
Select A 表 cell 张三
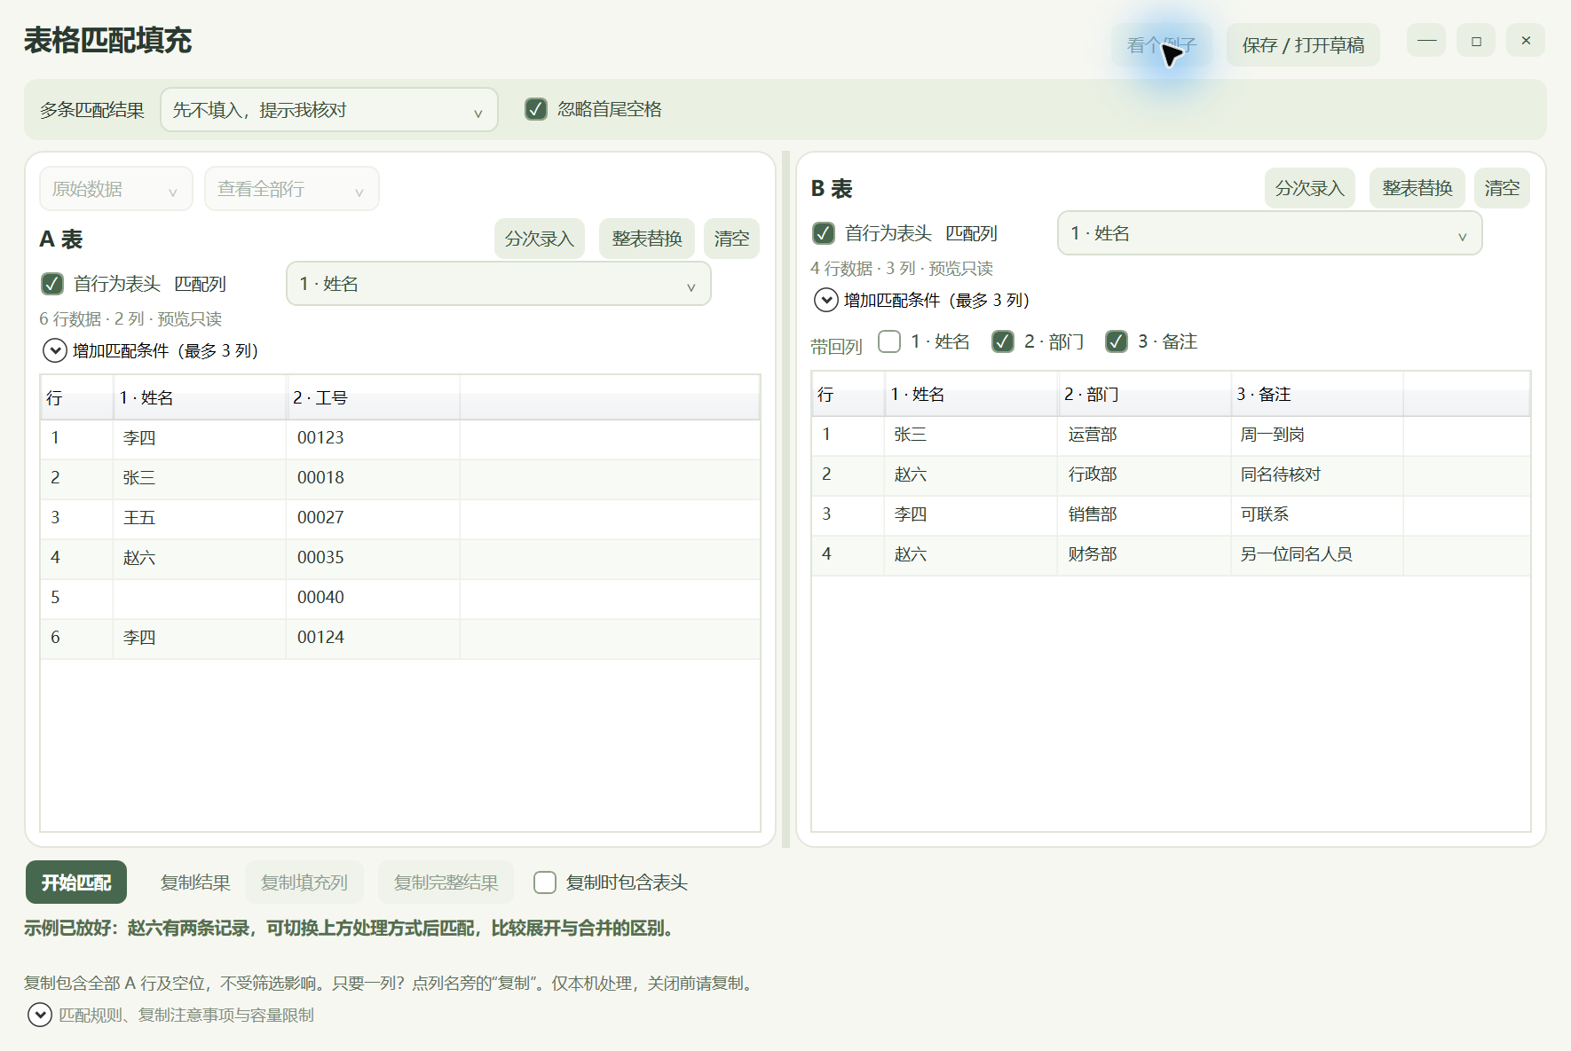point(199,478)
